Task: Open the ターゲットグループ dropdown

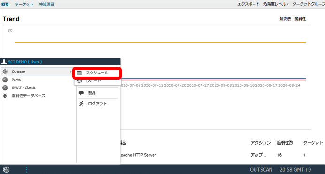Action: coord(309,4)
